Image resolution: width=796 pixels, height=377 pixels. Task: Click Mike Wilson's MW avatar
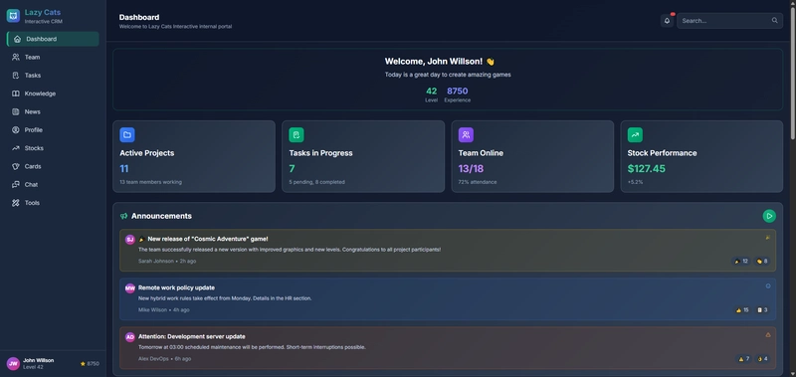(x=130, y=288)
